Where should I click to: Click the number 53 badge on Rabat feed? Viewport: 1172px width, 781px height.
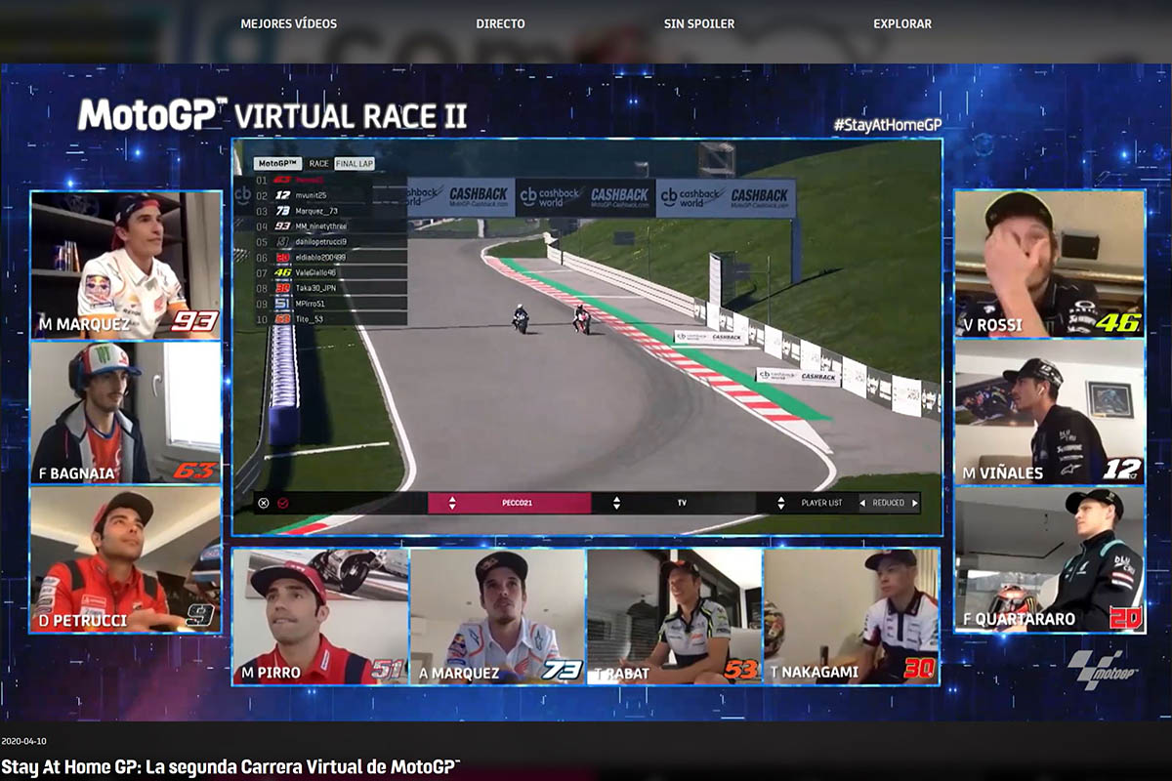pyautogui.click(x=741, y=670)
